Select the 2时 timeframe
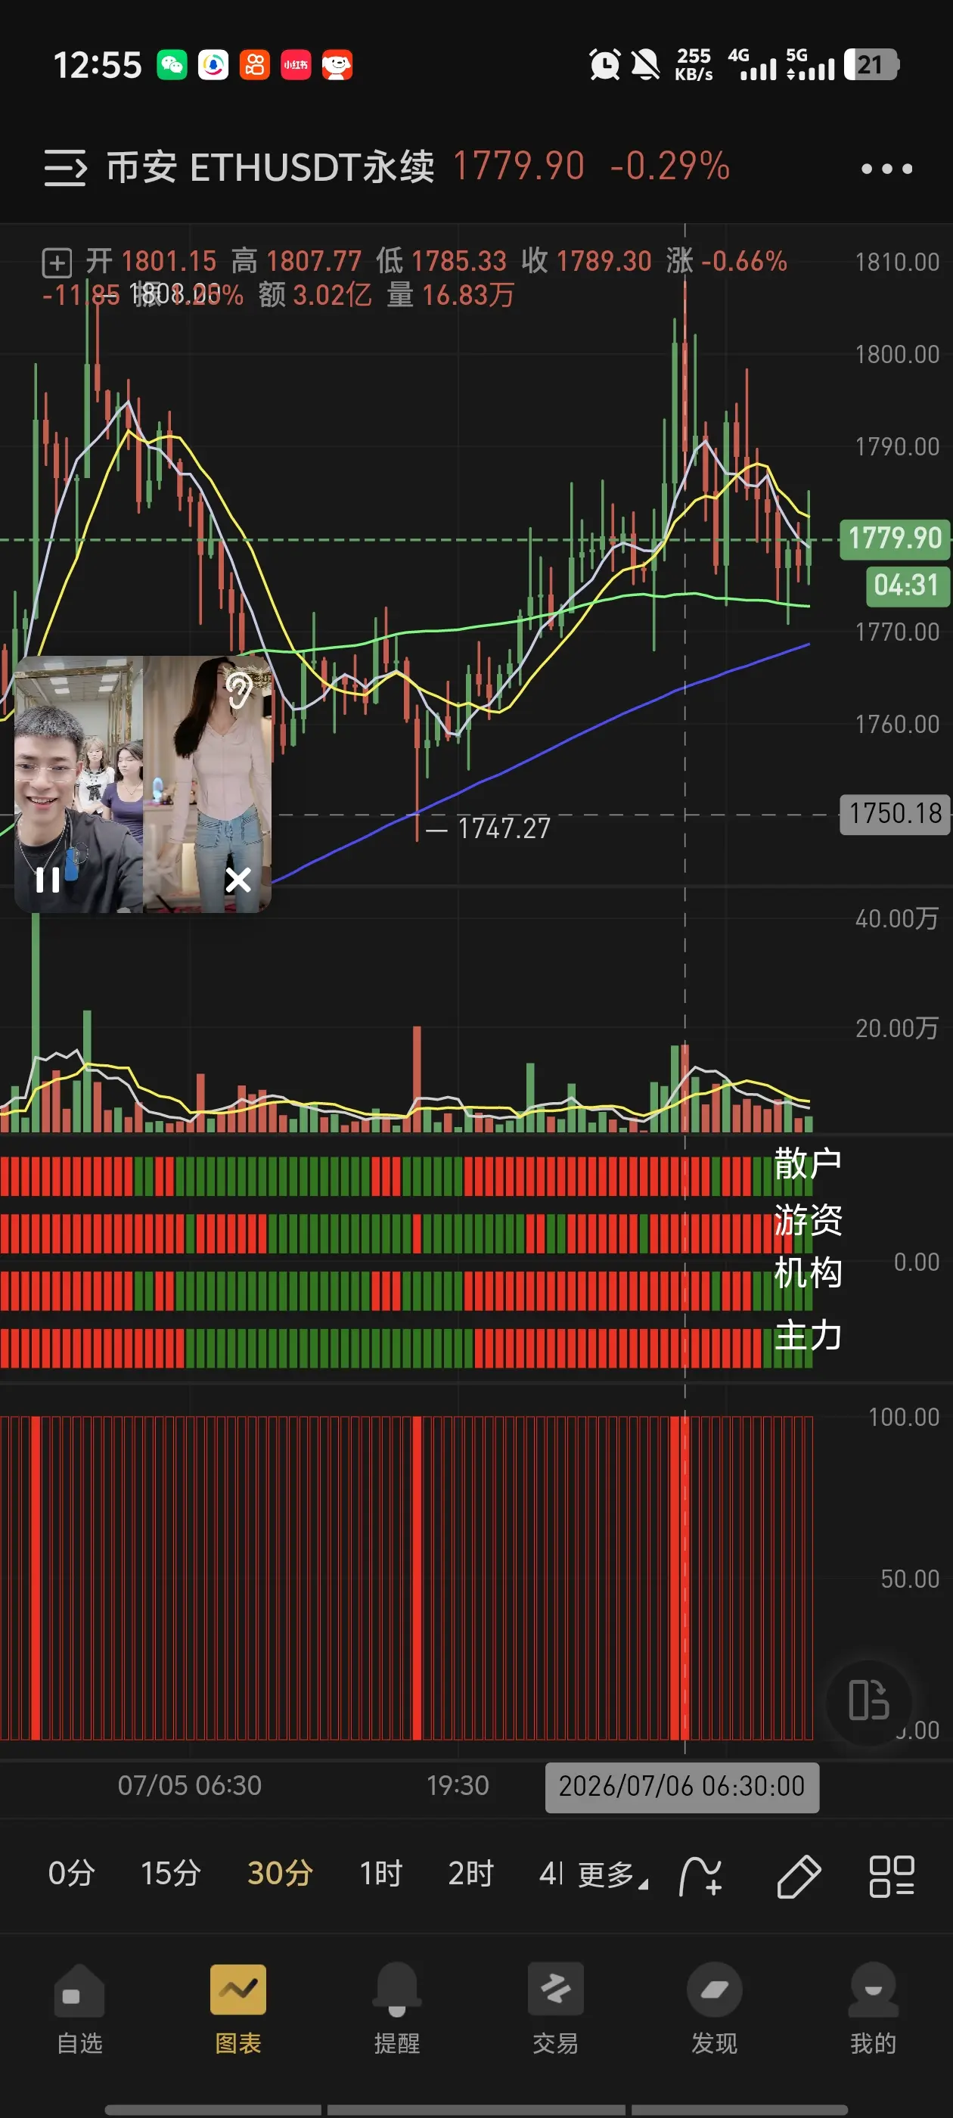953x2118 pixels. (x=470, y=1874)
